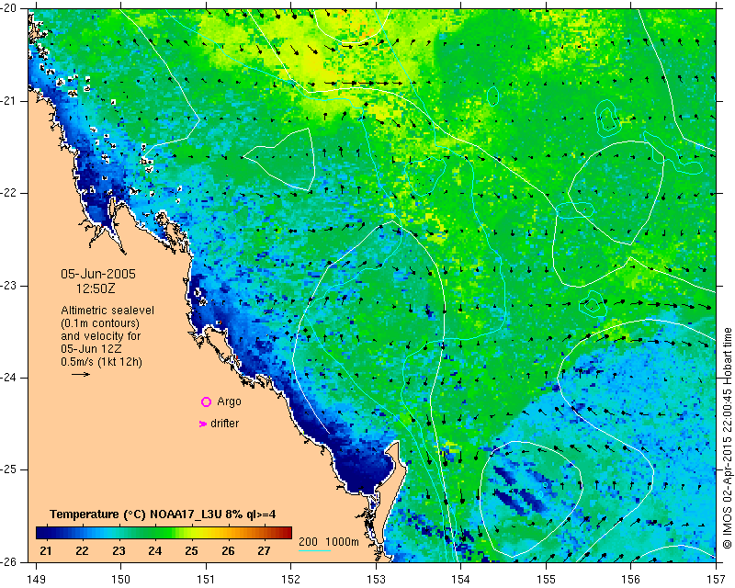The width and height of the screenshot is (735, 588).
Task: Click the '26' color bar tick label
Action: click(228, 550)
